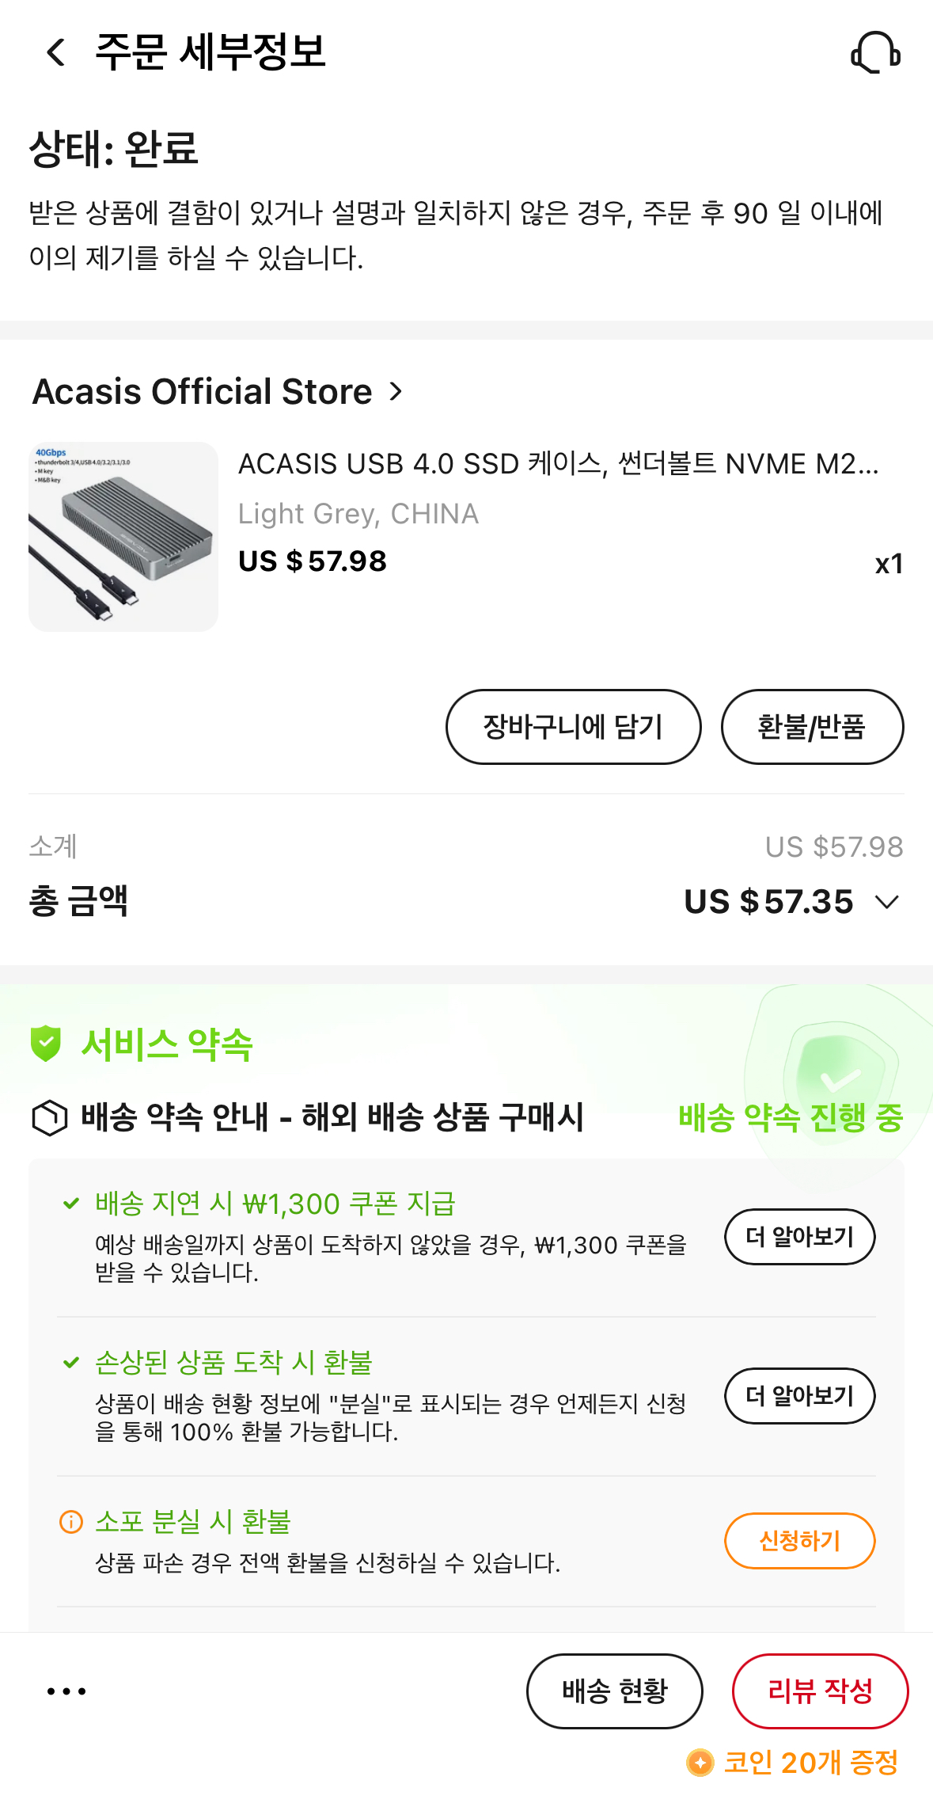Open customer support headset icon
Image resolution: width=933 pixels, height=1803 pixels.
tap(875, 52)
